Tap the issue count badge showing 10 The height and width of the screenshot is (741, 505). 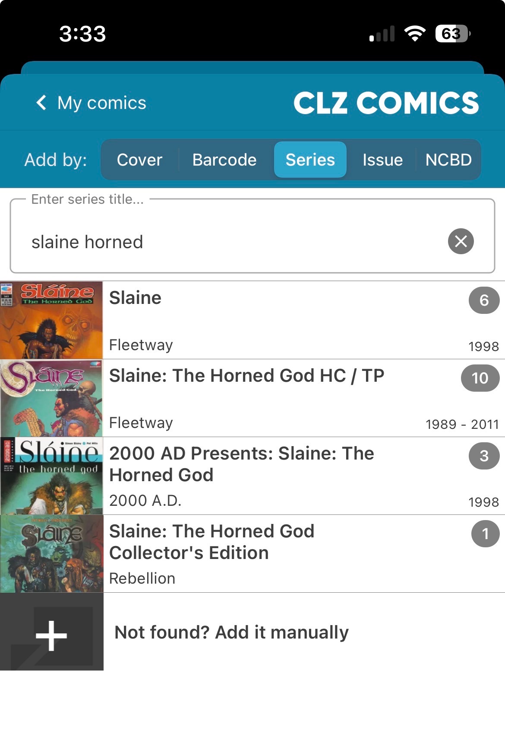coord(480,378)
